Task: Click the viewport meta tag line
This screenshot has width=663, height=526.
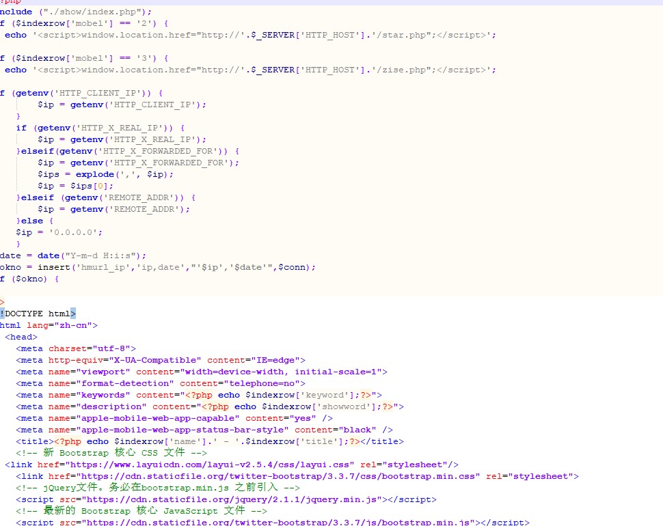Action: 202,372
